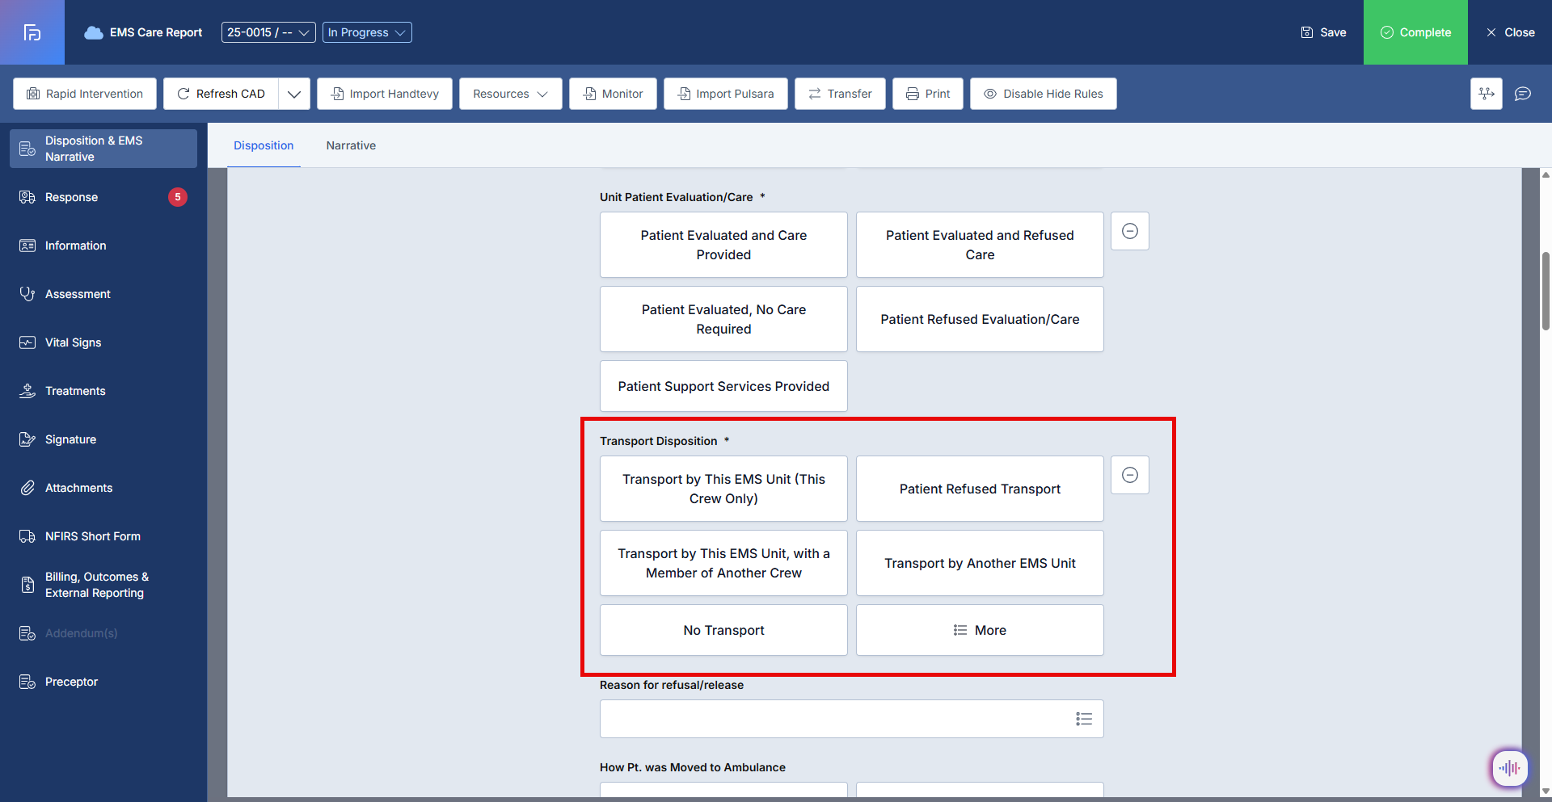Open the voice assistant waveform icon
Image resolution: width=1552 pixels, height=802 pixels.
[1509, 768]
